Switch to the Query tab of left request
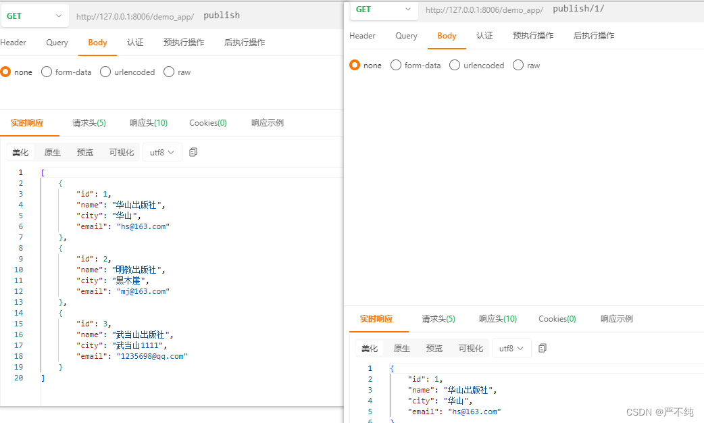The image size is (704, 423). 56,42
